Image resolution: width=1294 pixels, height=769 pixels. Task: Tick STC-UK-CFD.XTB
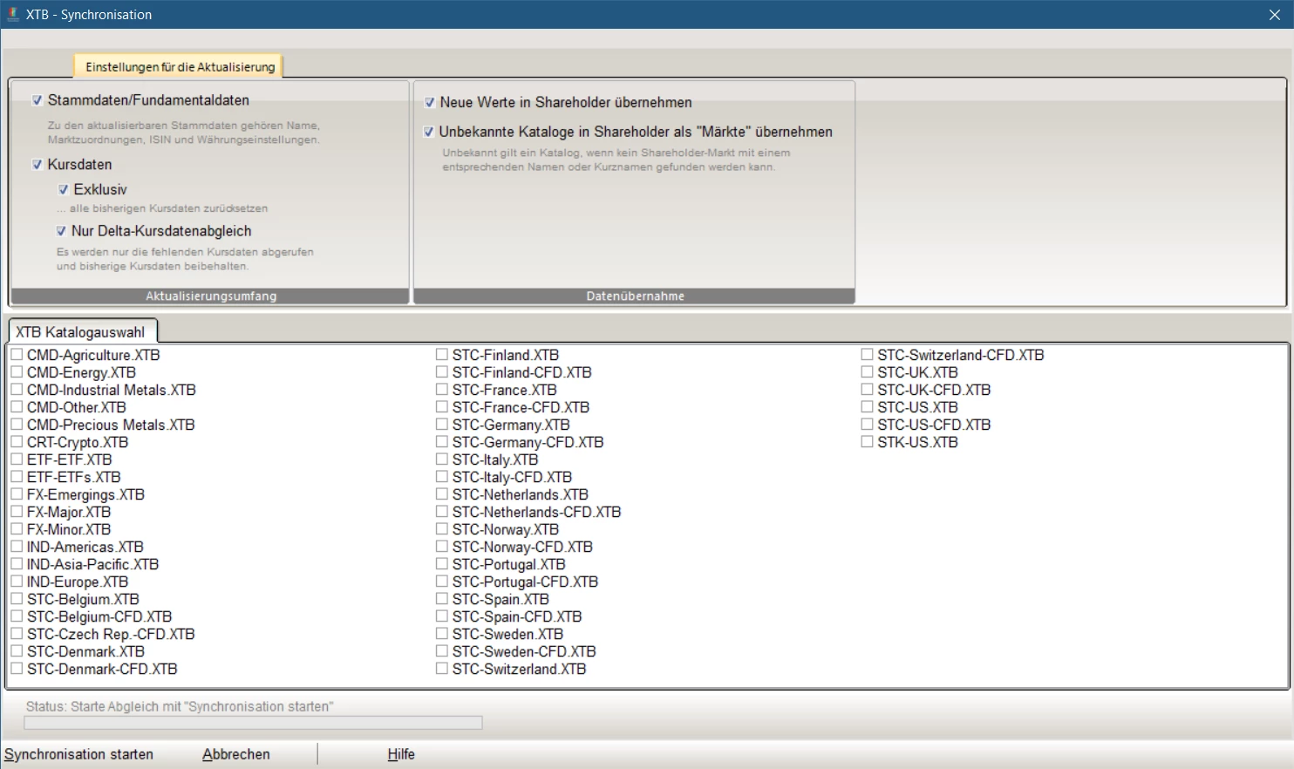point(867,390)
